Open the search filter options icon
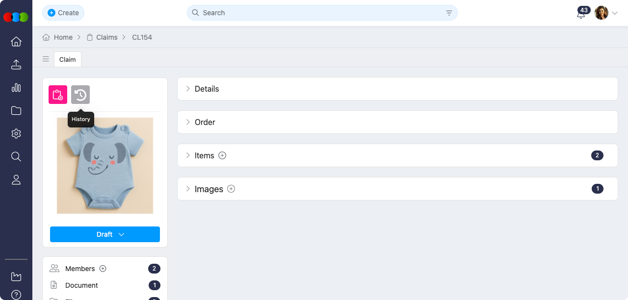 coord(449,13)
